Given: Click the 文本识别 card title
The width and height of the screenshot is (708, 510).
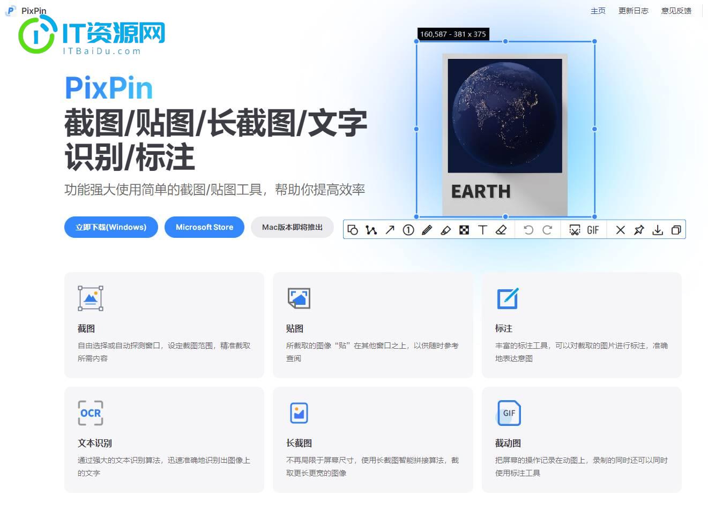Looking at the screenshot, I should coord(95,443).
